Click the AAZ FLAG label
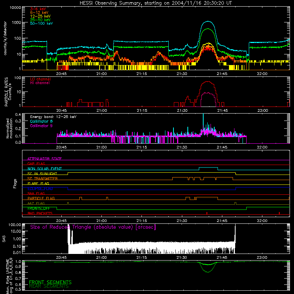Viewport: 294px width, 294px height. pyautogui.click(x=36, y=203)
